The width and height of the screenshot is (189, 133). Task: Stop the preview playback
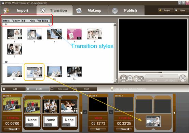[x=136, y=78]
